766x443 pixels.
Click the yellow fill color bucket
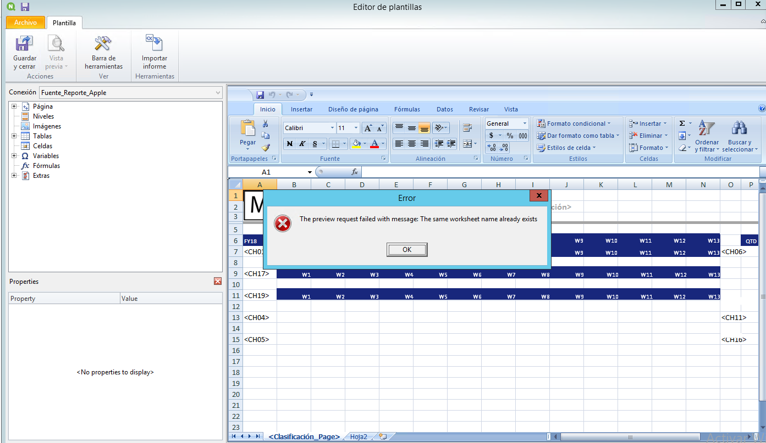(356, 144)
